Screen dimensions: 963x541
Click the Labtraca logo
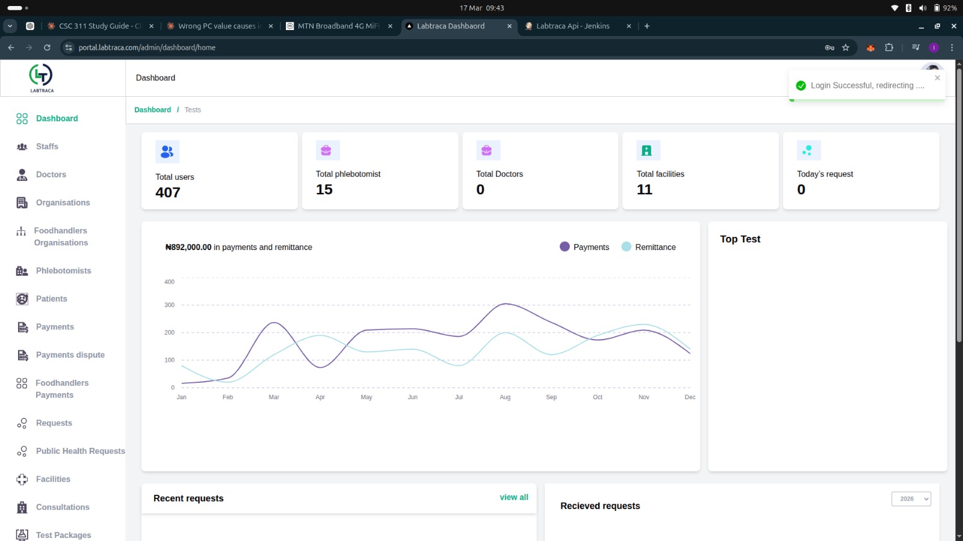[42, 78]
